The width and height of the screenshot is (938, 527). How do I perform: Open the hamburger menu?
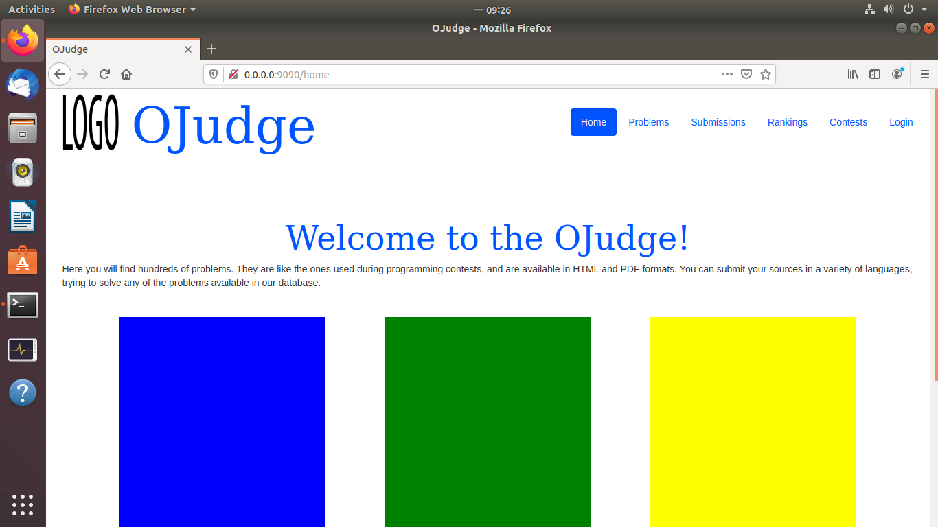[924, 74]
